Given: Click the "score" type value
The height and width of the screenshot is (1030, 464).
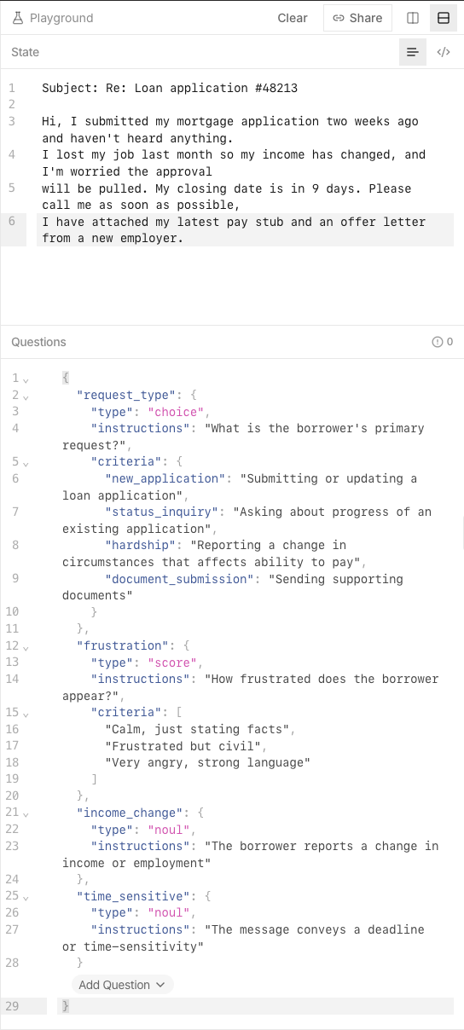Looking at the screenshot, I should pos(172,663).
